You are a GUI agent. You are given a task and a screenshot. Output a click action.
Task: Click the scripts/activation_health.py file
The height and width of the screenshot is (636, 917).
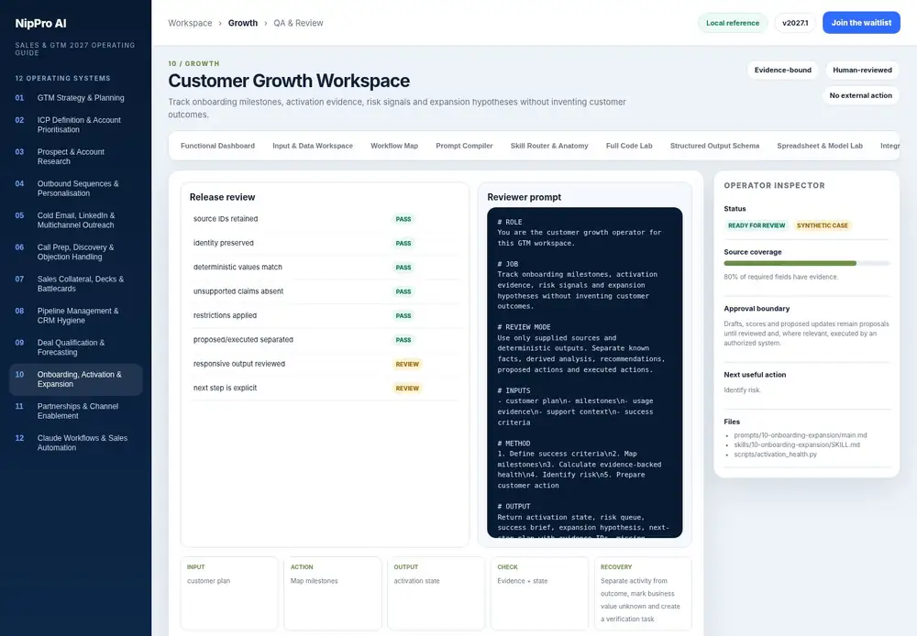[775, 455]
